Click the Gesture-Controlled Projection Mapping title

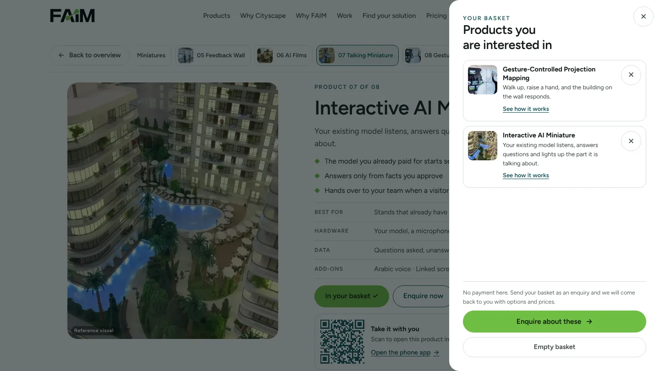click(549, 74)
